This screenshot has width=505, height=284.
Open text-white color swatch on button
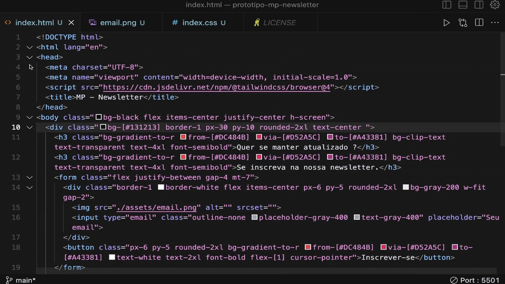click(x=112, y=257)
